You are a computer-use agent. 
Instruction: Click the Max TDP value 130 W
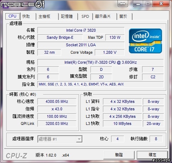[x=115, y=37]
